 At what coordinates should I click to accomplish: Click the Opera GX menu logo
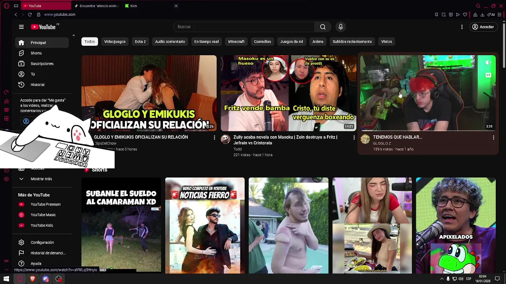(x=6, y=6)
